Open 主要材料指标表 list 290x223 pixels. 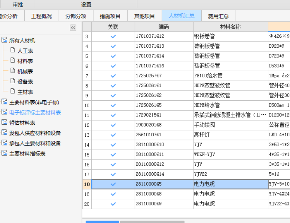click(27, 154)
